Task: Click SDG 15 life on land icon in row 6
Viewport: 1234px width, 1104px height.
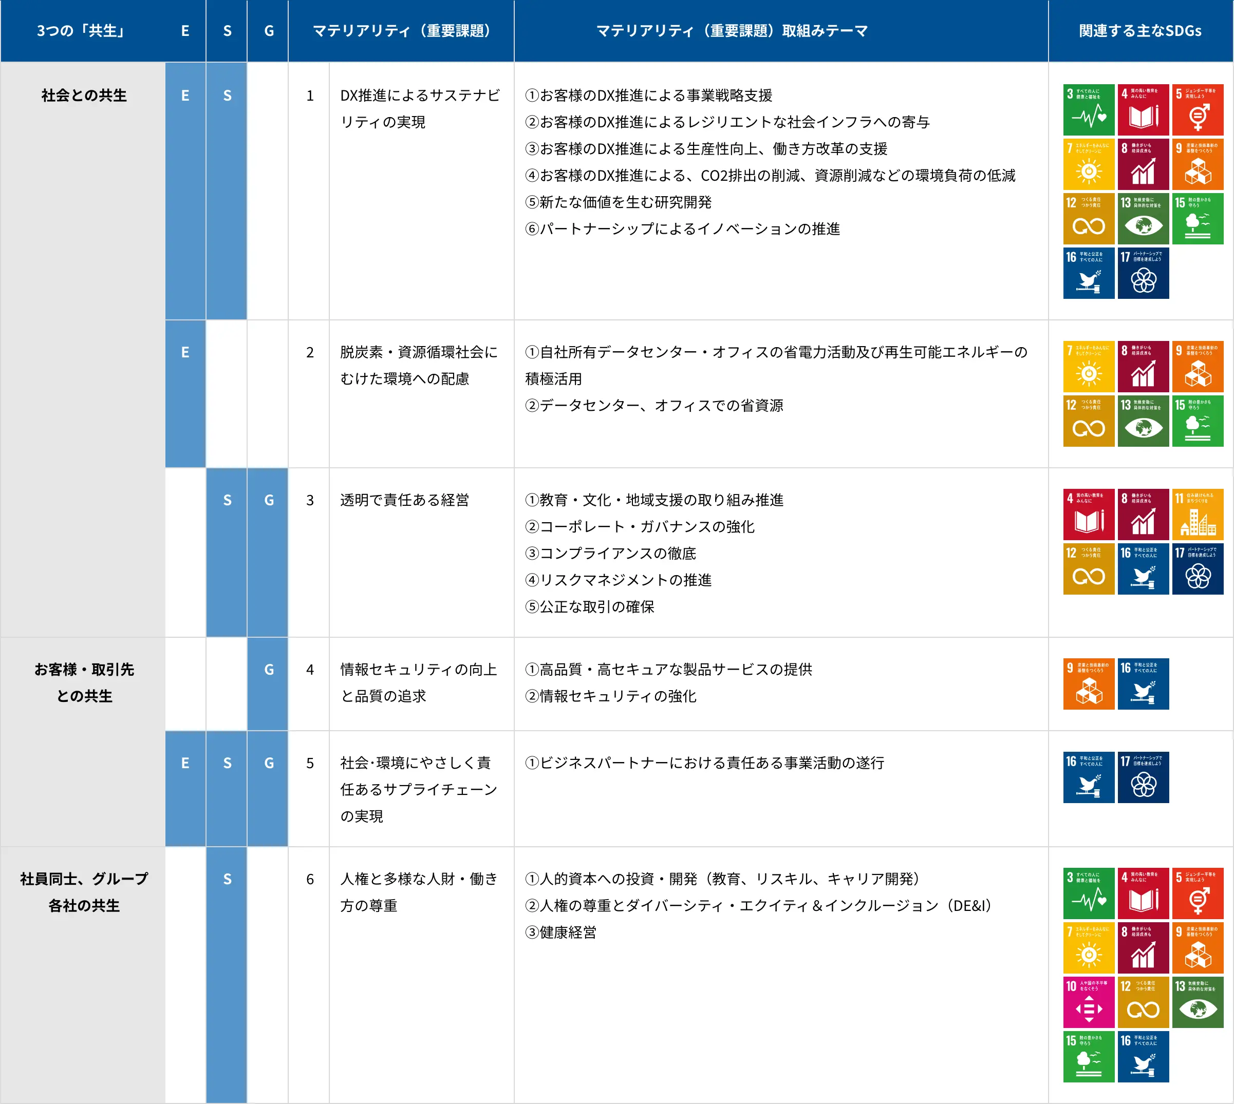Action: [x=1088, y=1057]
